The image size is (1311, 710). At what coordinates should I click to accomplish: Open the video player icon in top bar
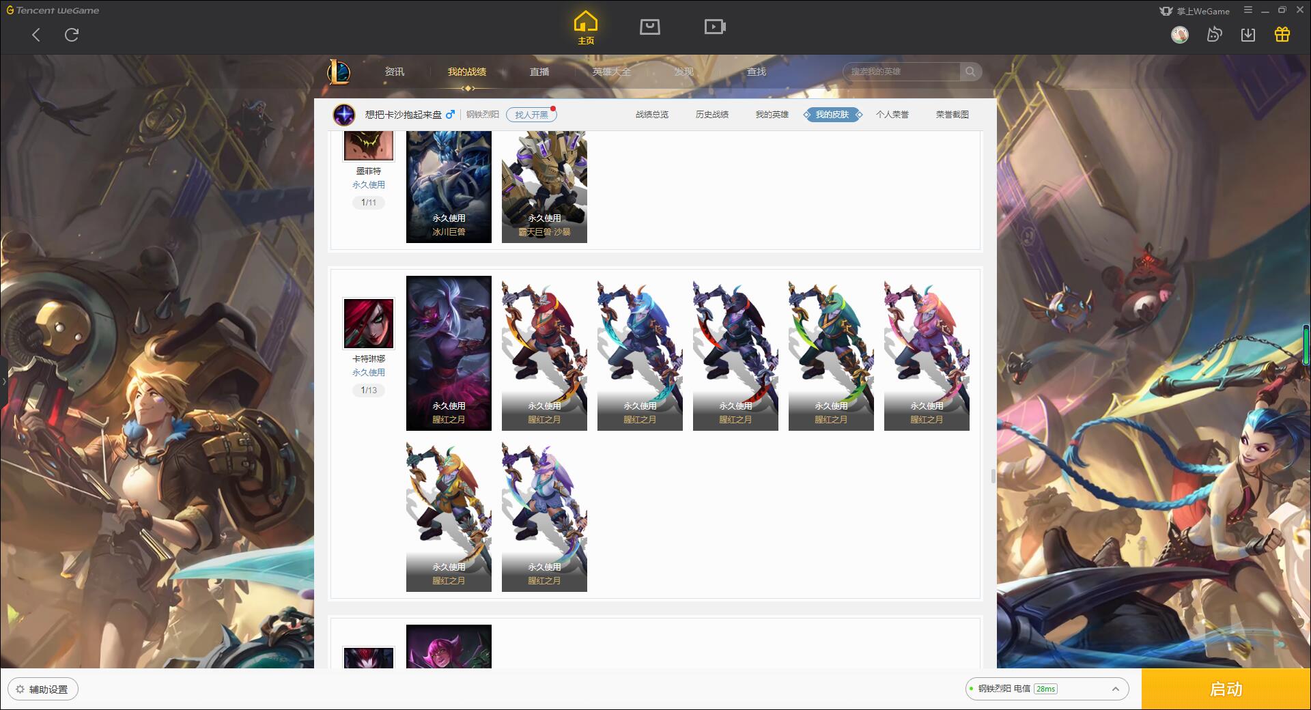(715, 27)
